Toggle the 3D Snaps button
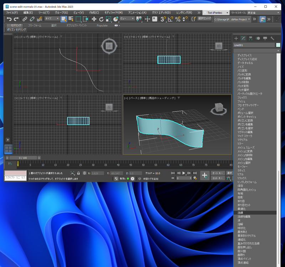This screenshot has width=285, height=267. coord(163,19)
